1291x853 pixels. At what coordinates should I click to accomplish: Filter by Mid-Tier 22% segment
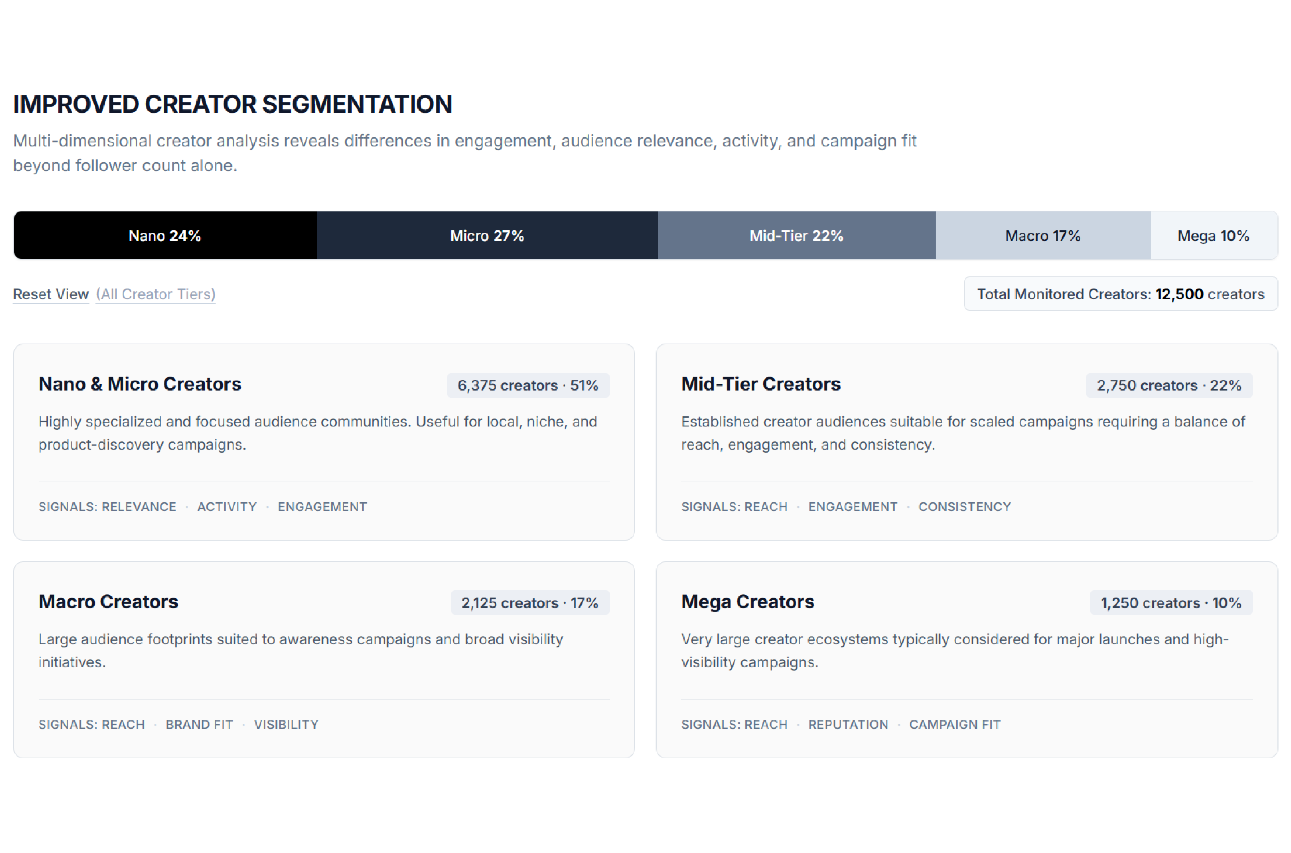[x=797, y=236]
